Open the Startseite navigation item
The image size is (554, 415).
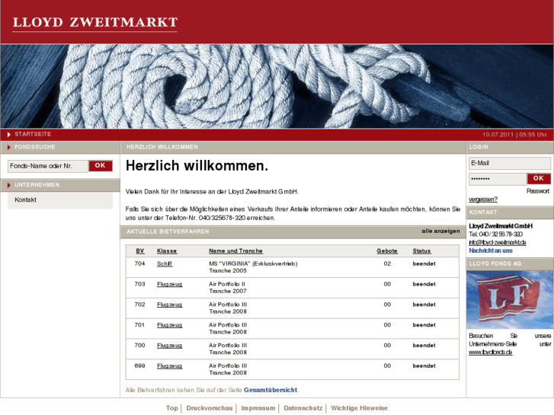pos(33,134)
